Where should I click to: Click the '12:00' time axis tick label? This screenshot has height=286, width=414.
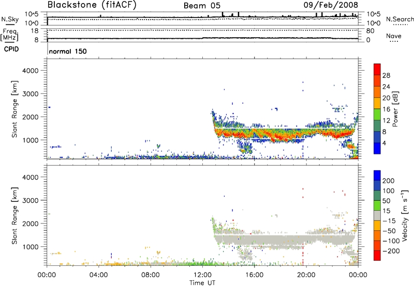202,275
